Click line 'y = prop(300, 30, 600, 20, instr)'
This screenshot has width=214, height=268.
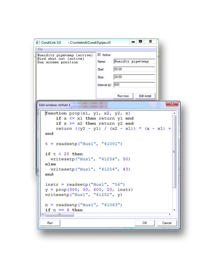point(89,190)
